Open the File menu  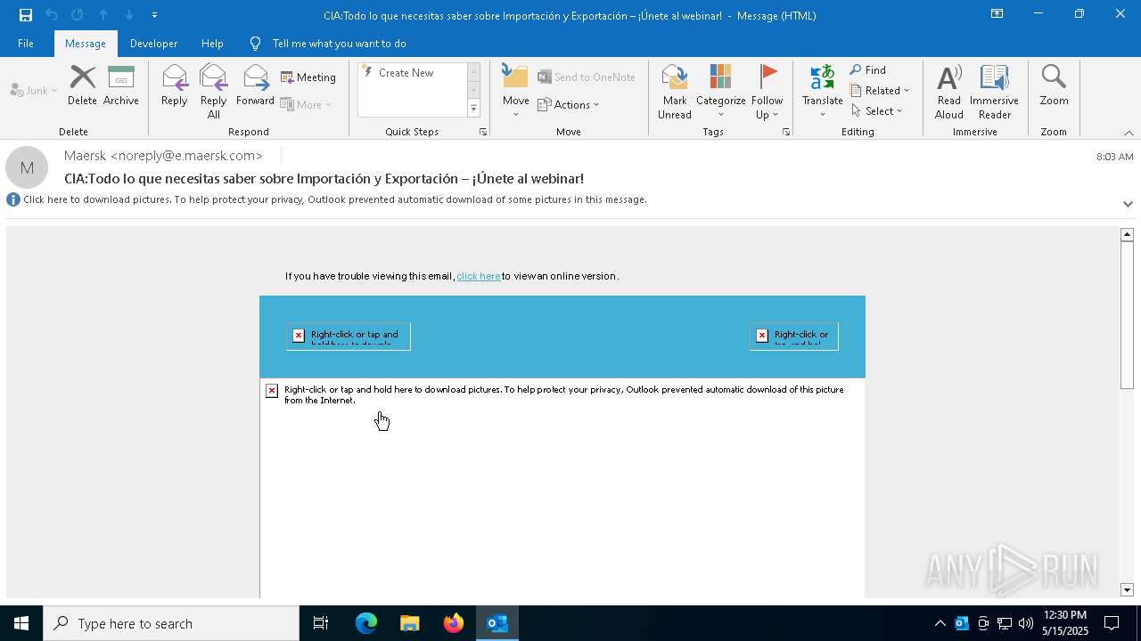[26, 44]
